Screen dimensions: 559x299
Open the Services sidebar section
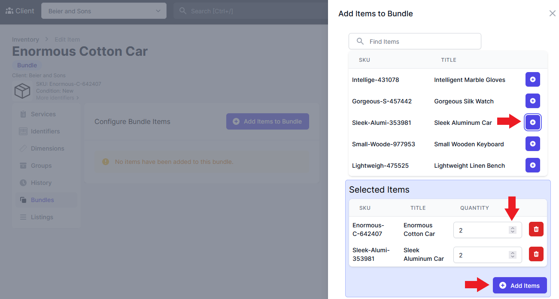tap(43, 114)
